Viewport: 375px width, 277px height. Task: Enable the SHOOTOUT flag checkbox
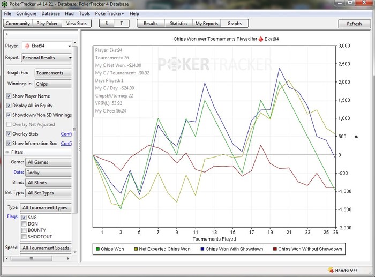point(24,237)
